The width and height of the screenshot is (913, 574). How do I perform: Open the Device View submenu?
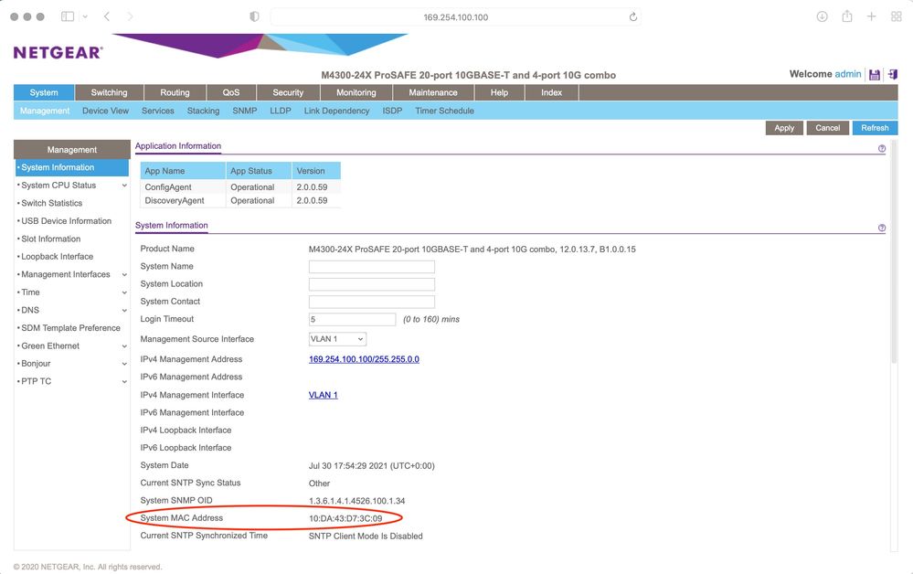105,111
